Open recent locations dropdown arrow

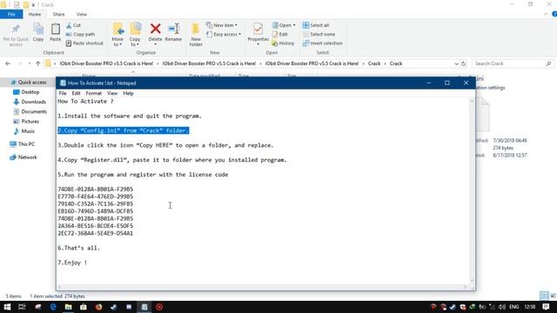[x=29, y=63]
